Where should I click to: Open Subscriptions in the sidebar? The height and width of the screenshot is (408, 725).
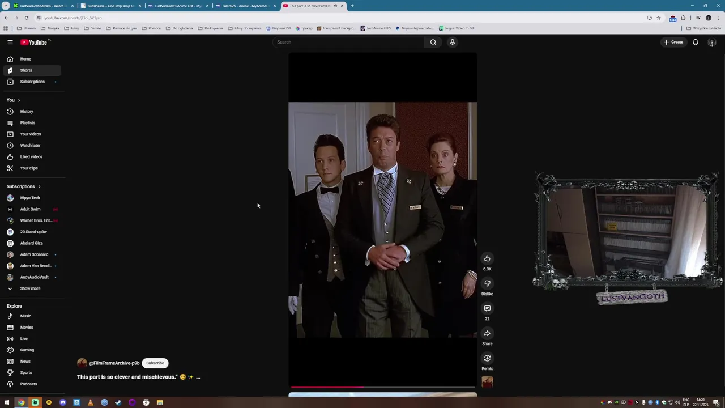31,82
